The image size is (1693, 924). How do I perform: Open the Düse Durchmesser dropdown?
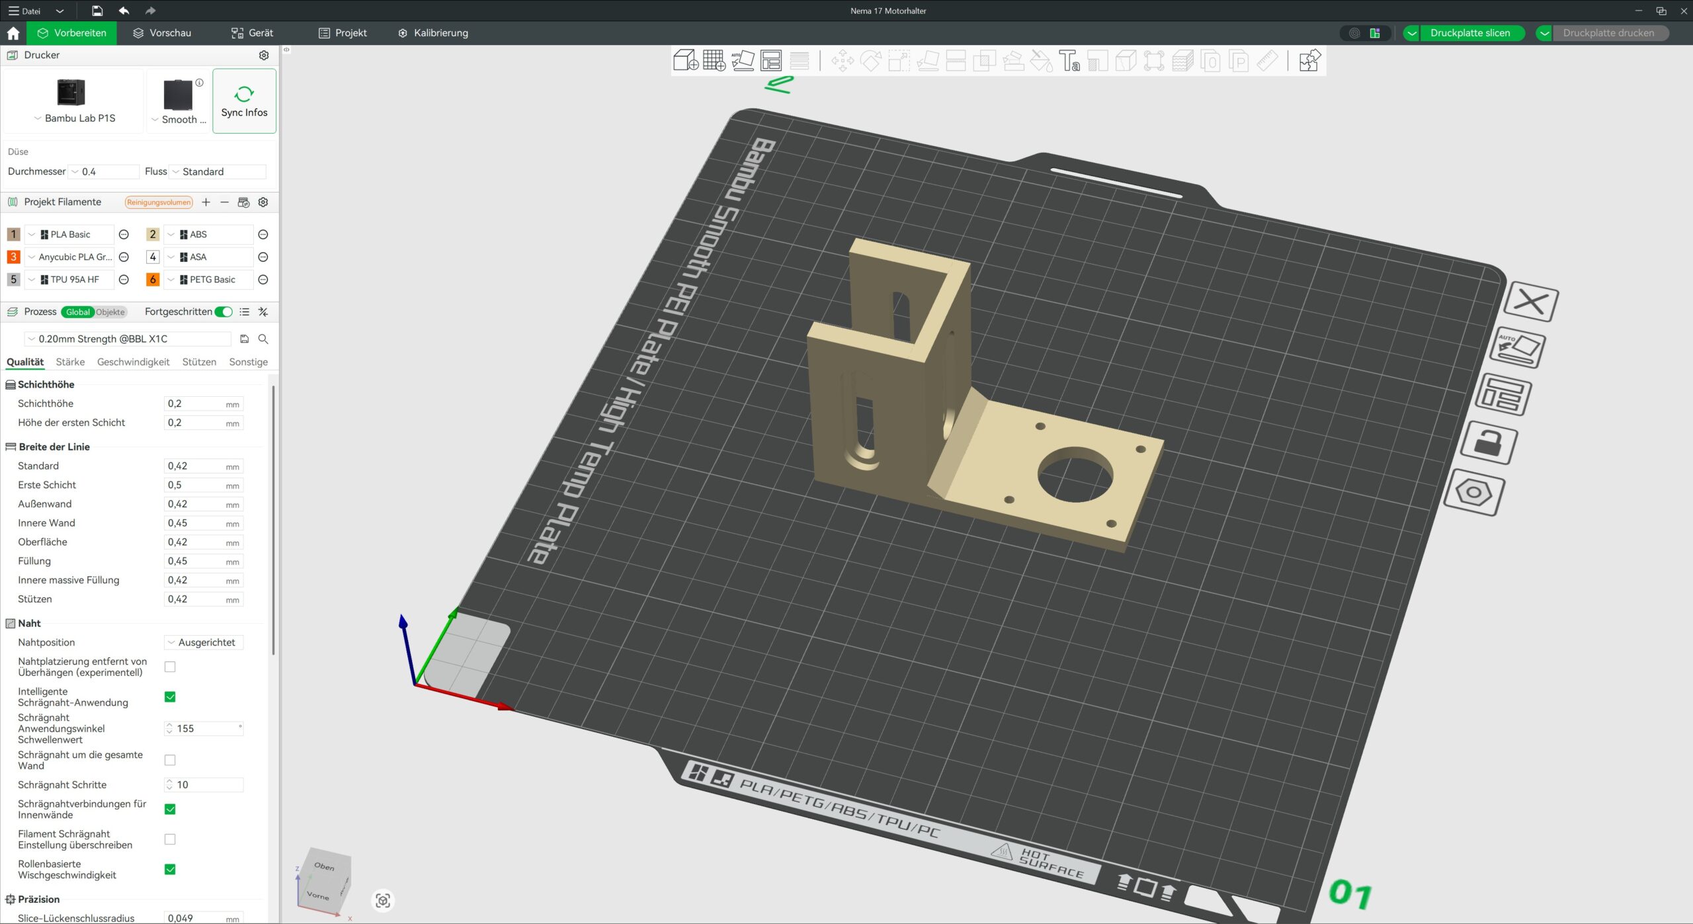point(104,171)
